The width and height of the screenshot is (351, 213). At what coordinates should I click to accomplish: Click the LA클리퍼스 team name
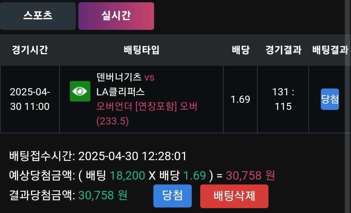pos(121,92)
